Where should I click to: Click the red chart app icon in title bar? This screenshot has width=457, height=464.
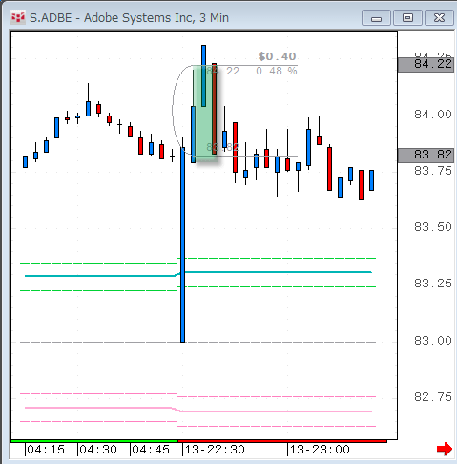18,17
